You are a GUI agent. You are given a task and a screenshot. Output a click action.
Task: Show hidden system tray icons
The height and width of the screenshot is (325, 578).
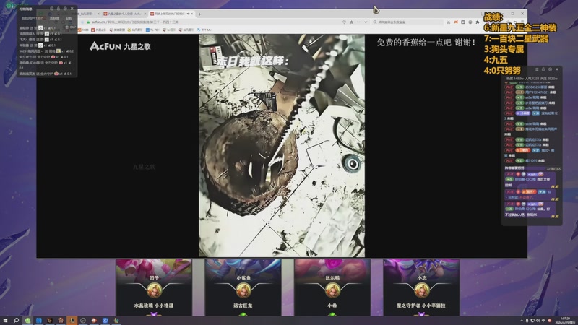[521, 321]
